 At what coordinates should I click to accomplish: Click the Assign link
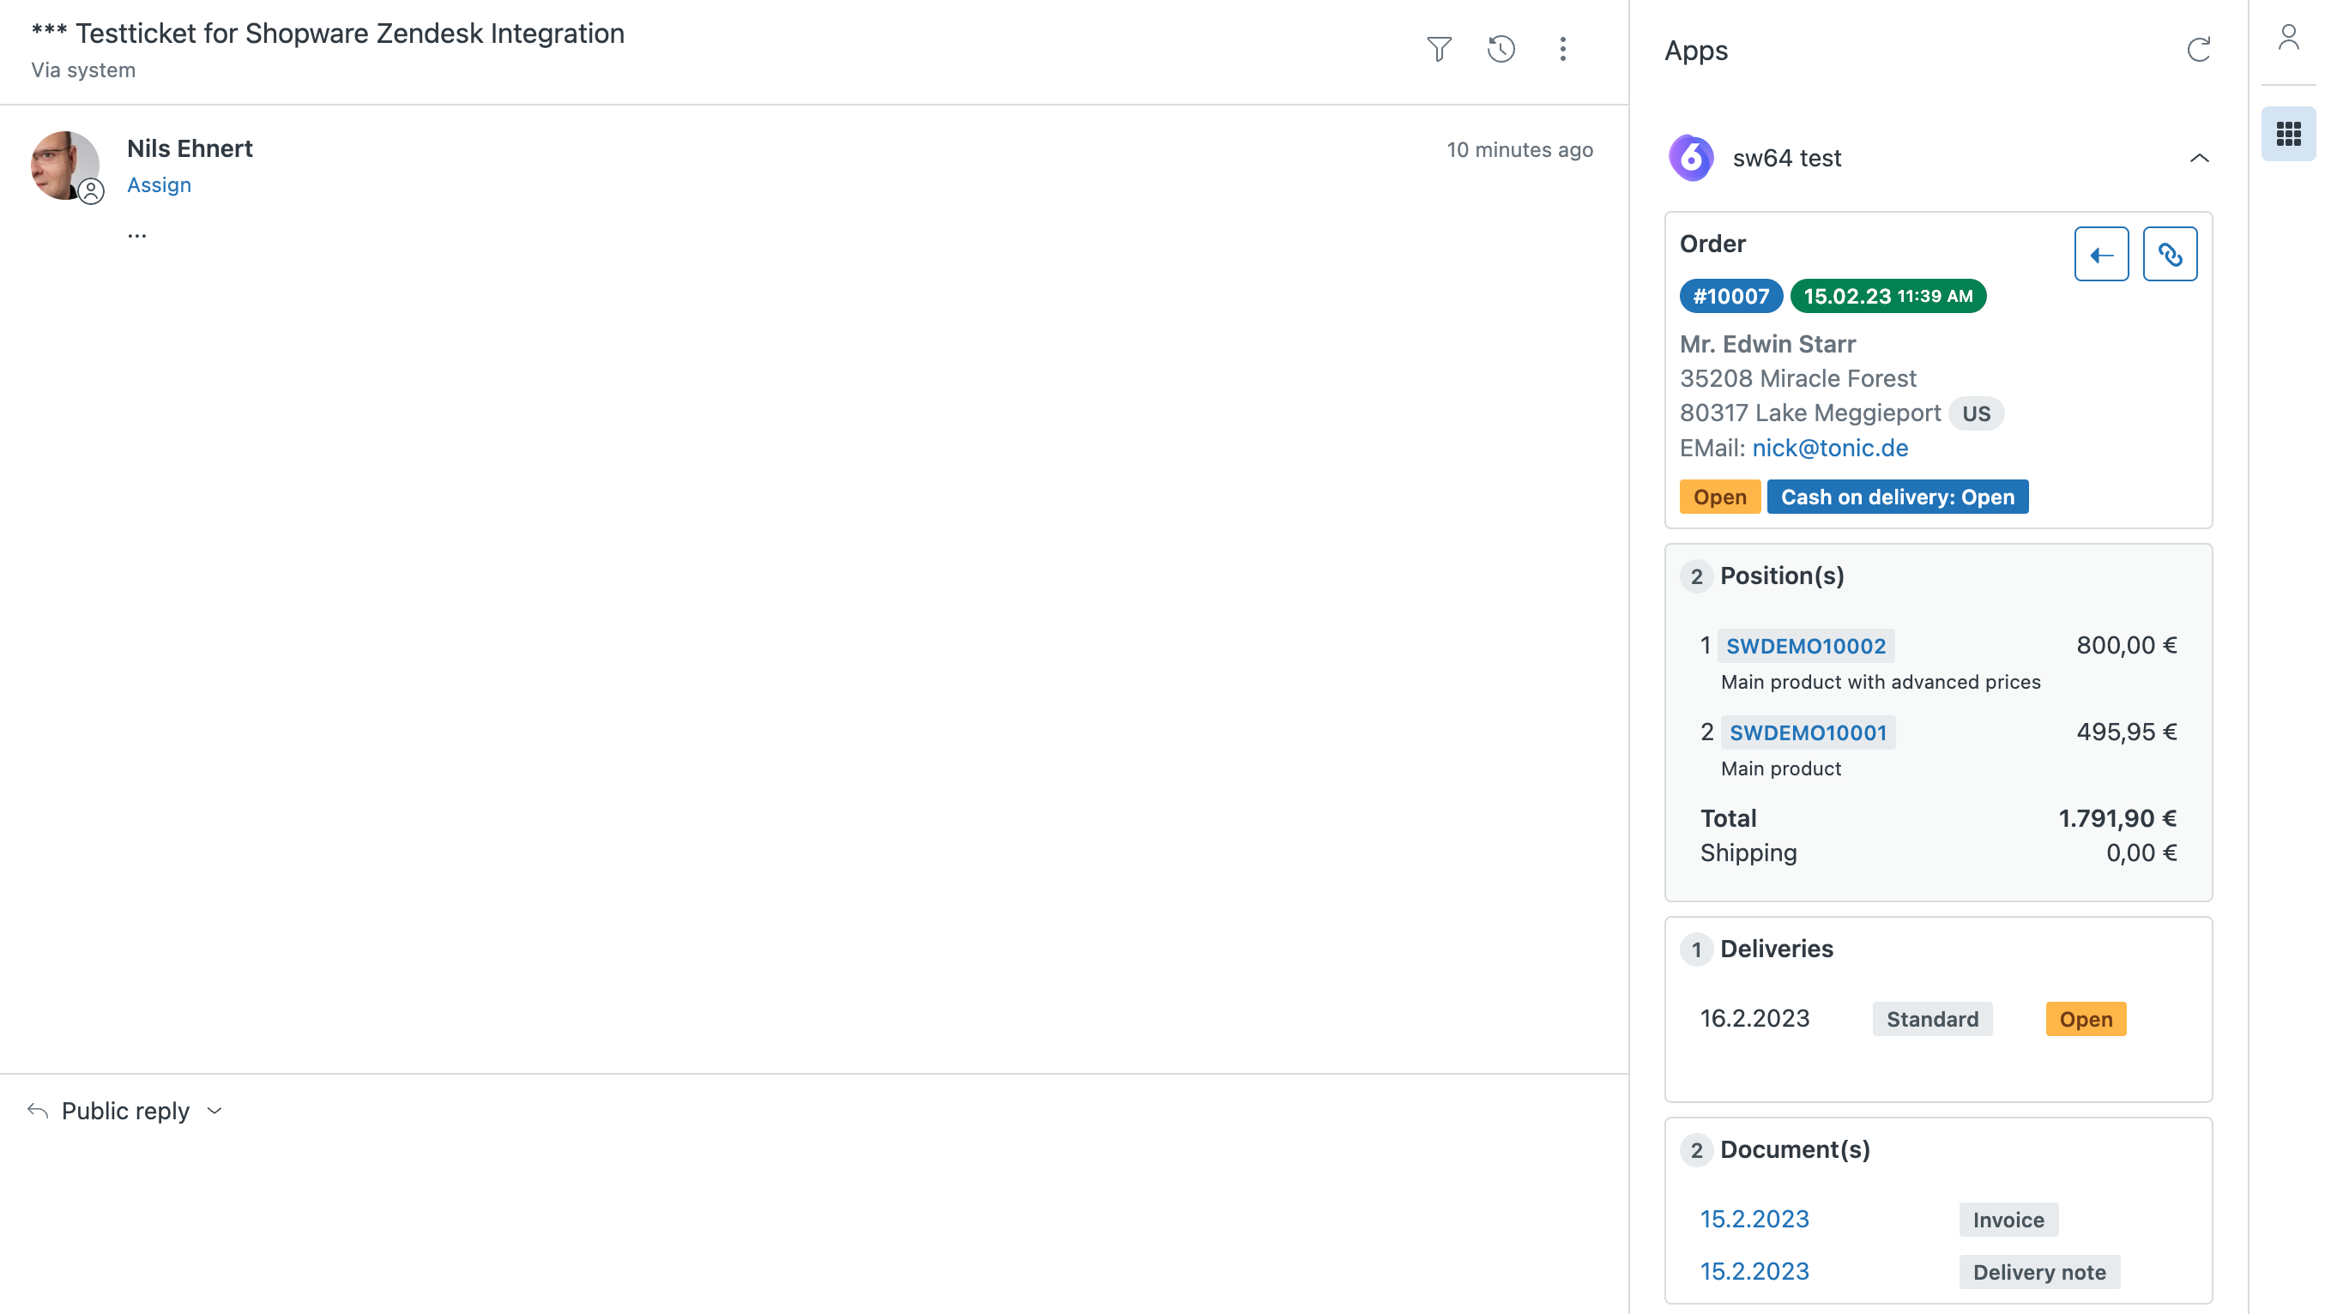[159, 185]
